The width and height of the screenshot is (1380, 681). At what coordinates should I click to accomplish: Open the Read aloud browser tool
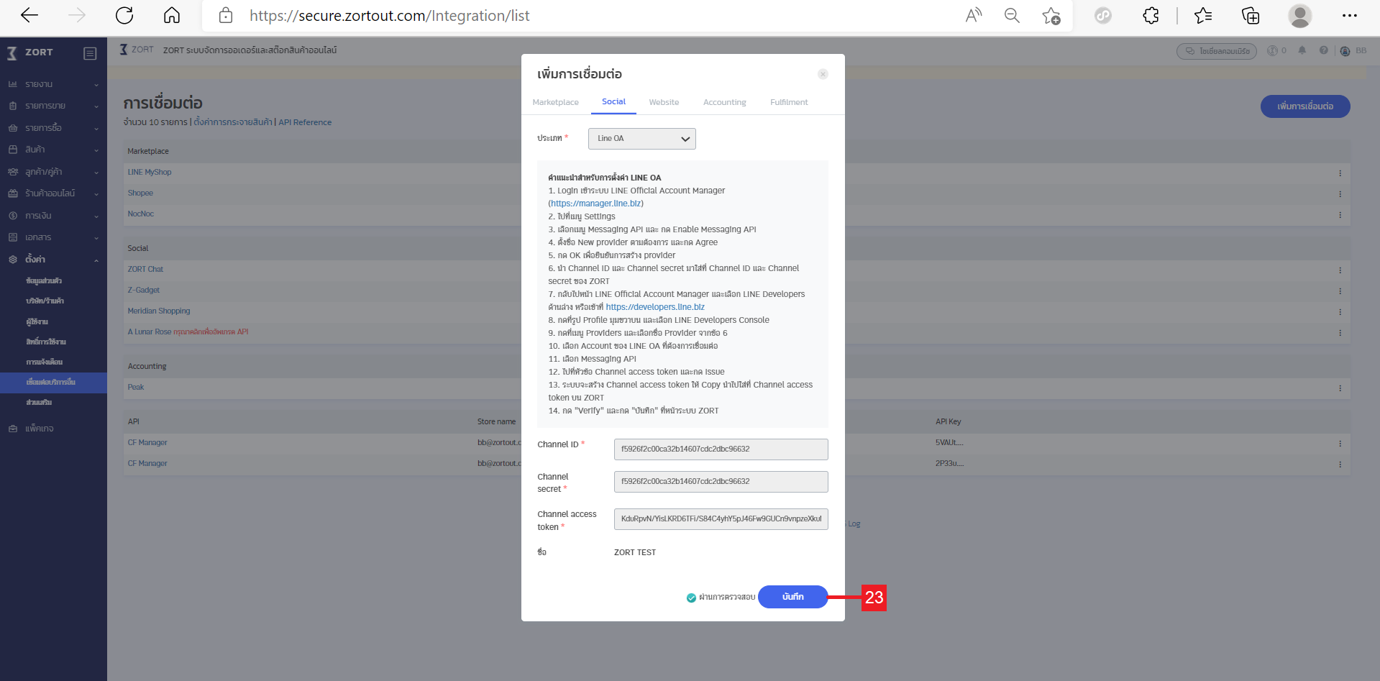pyautogui.click(x=974, y=15)
